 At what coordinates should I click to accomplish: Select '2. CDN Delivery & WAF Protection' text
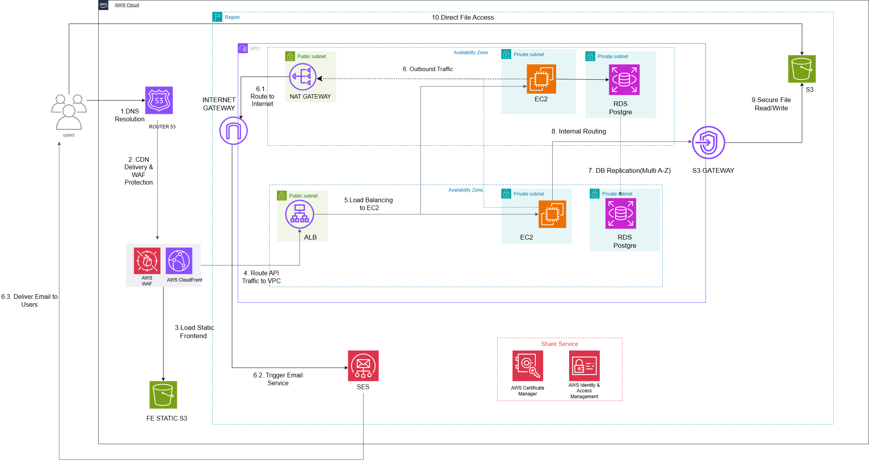coord(139,171)
